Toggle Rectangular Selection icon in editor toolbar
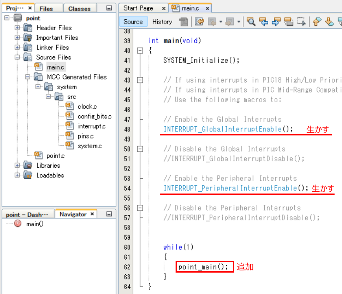Image resolution: width=342 pixels, height=294 pixels. pos(301,21)
